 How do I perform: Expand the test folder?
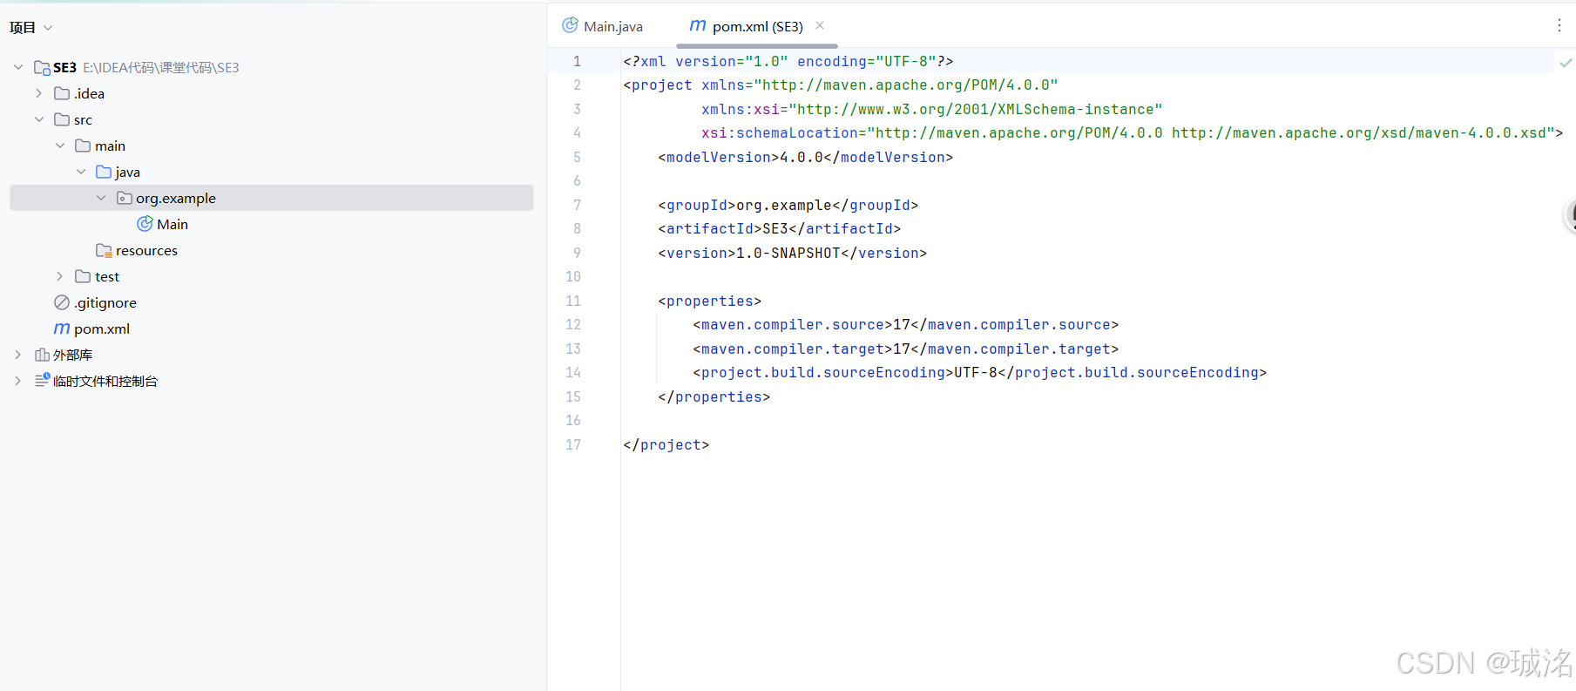[x=60, y=276]
